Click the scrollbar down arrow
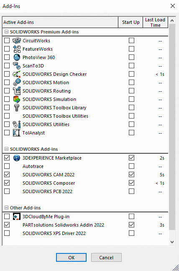The image size is (179, 271). pos(172,242)
